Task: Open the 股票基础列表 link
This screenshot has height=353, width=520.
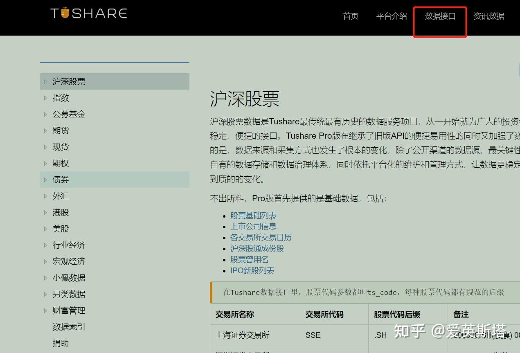Action: (x=253, y=216)
